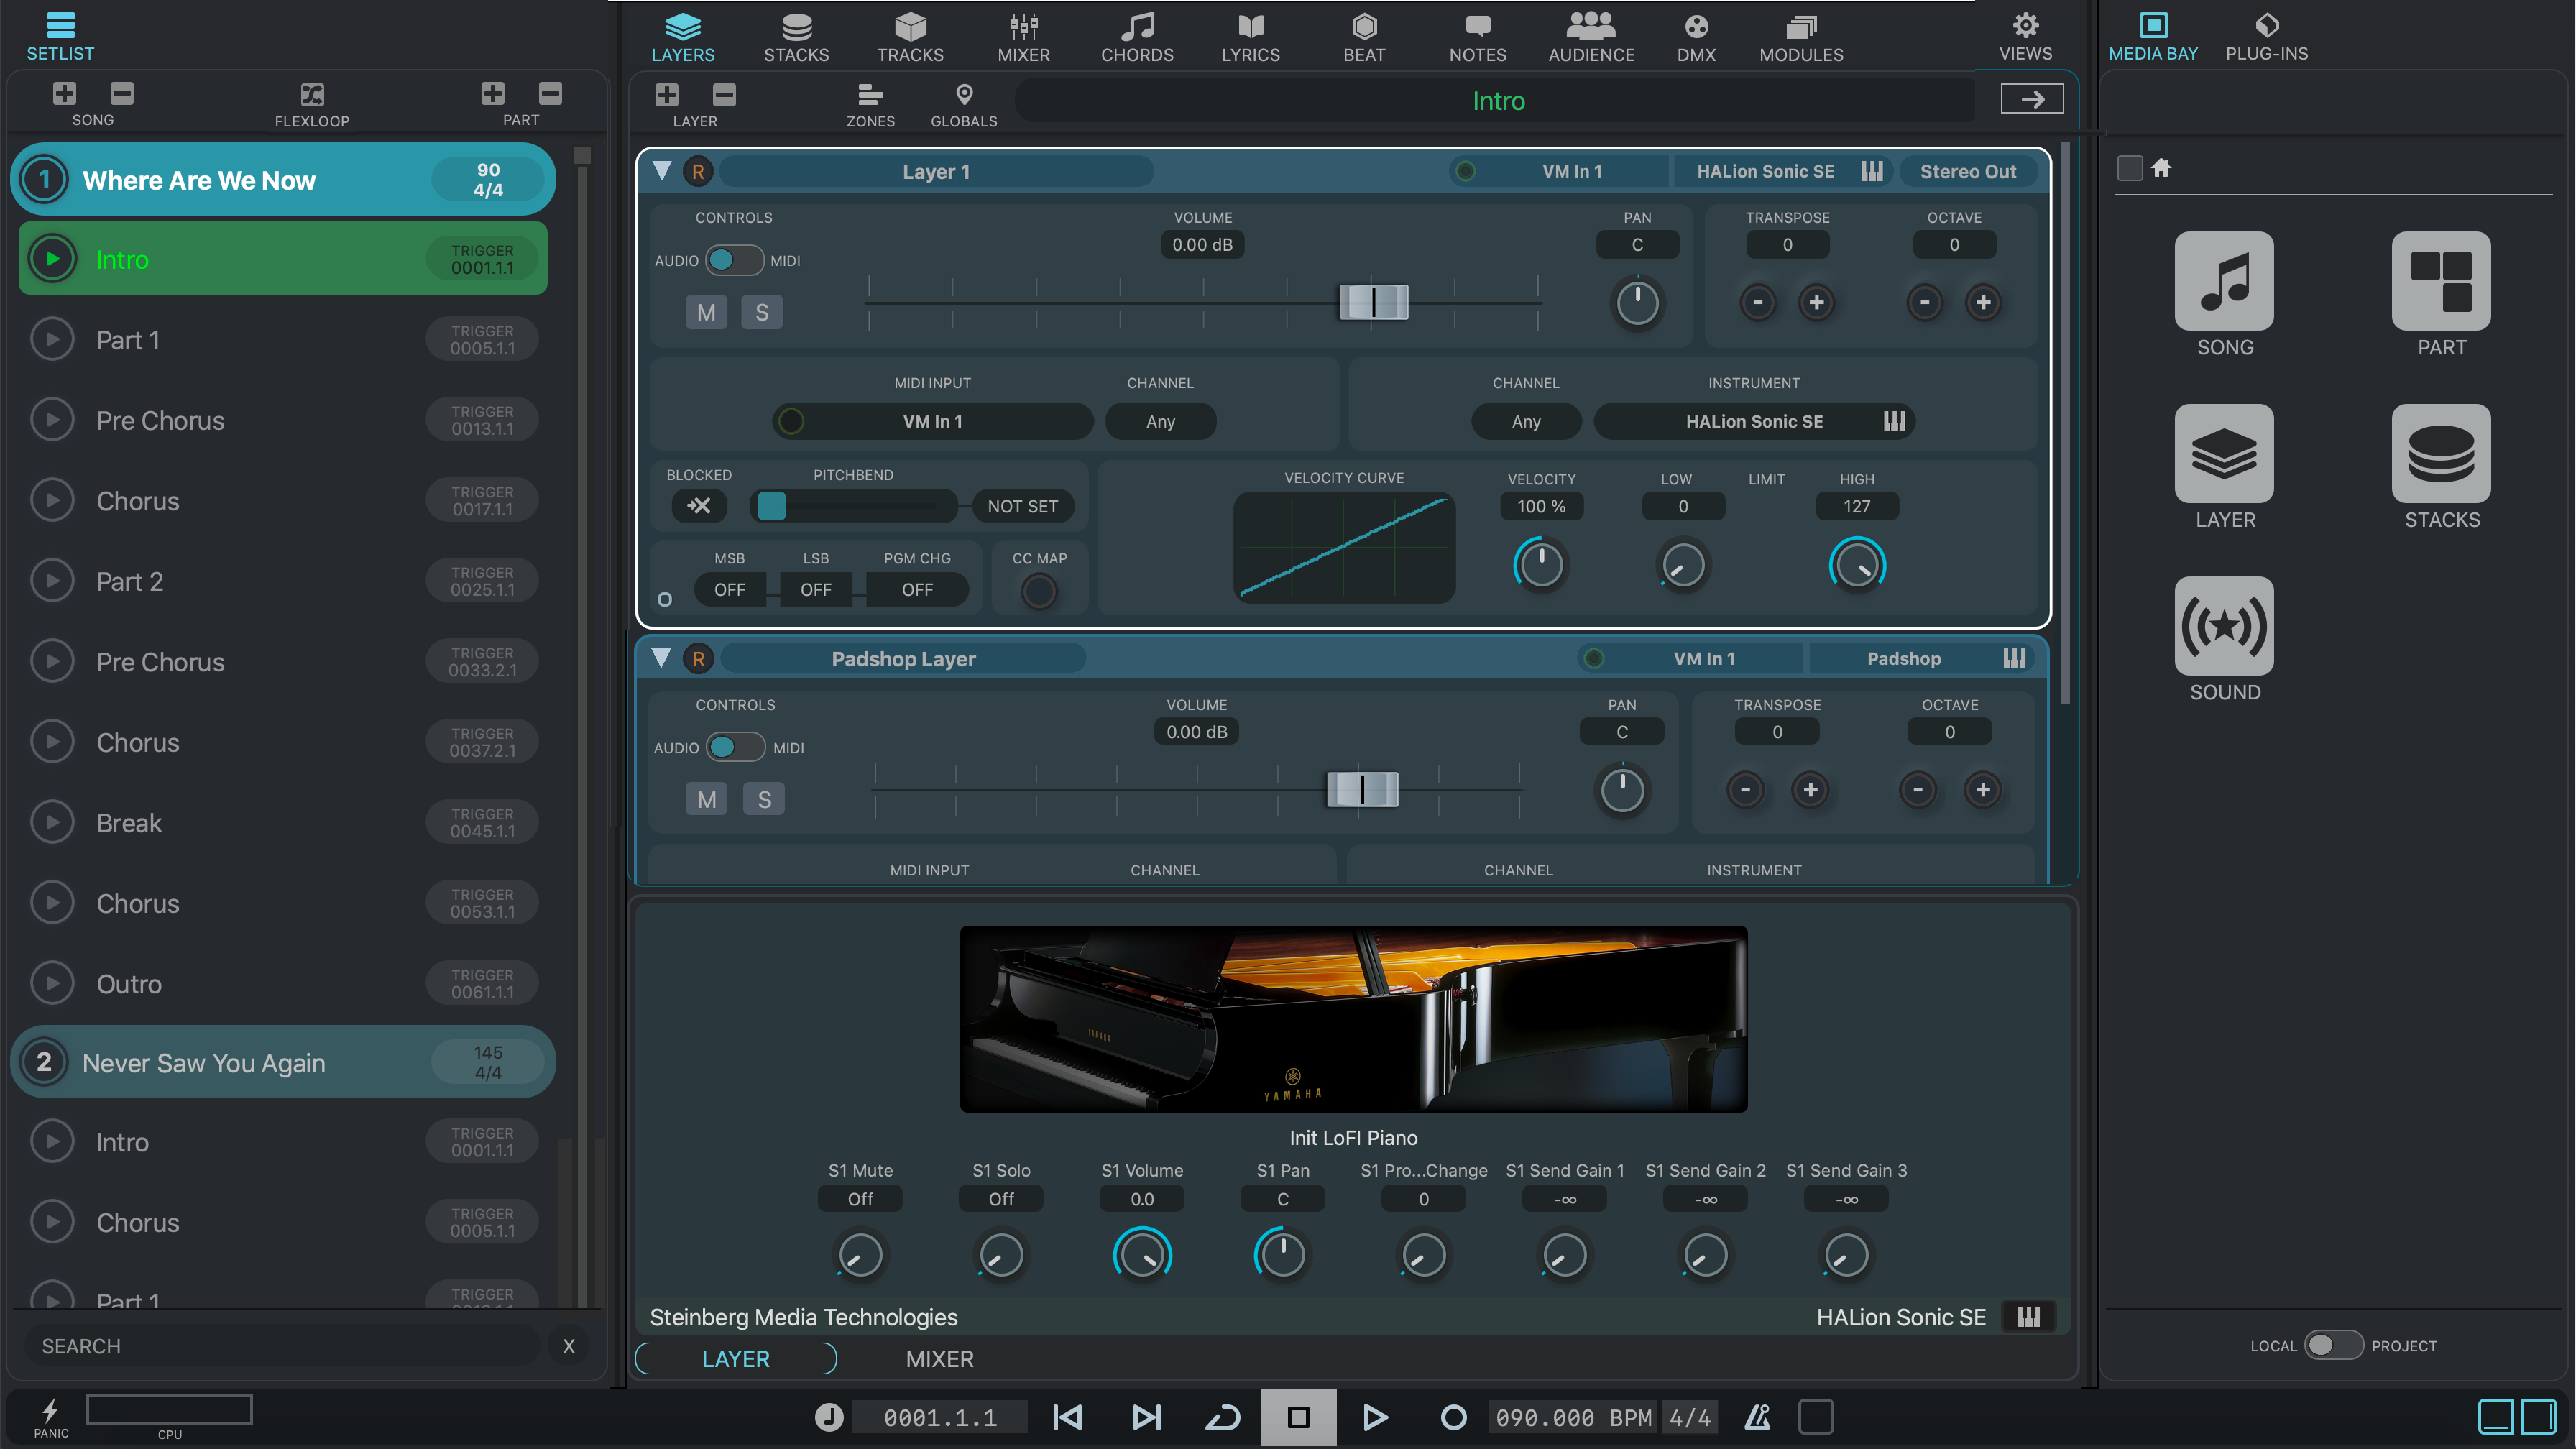This screenshot has height=1449, width=2576.
Task: Open the FLEXLOOP icon in setlist
Action: [x=312, y=96]
